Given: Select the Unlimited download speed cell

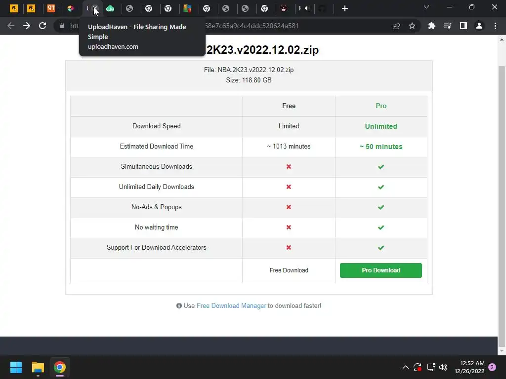Looking at the screenshot, I should tap(381, 126).
